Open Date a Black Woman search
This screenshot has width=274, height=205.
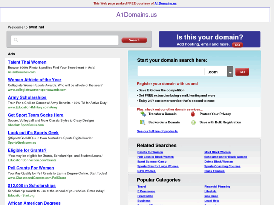(219, 162)
